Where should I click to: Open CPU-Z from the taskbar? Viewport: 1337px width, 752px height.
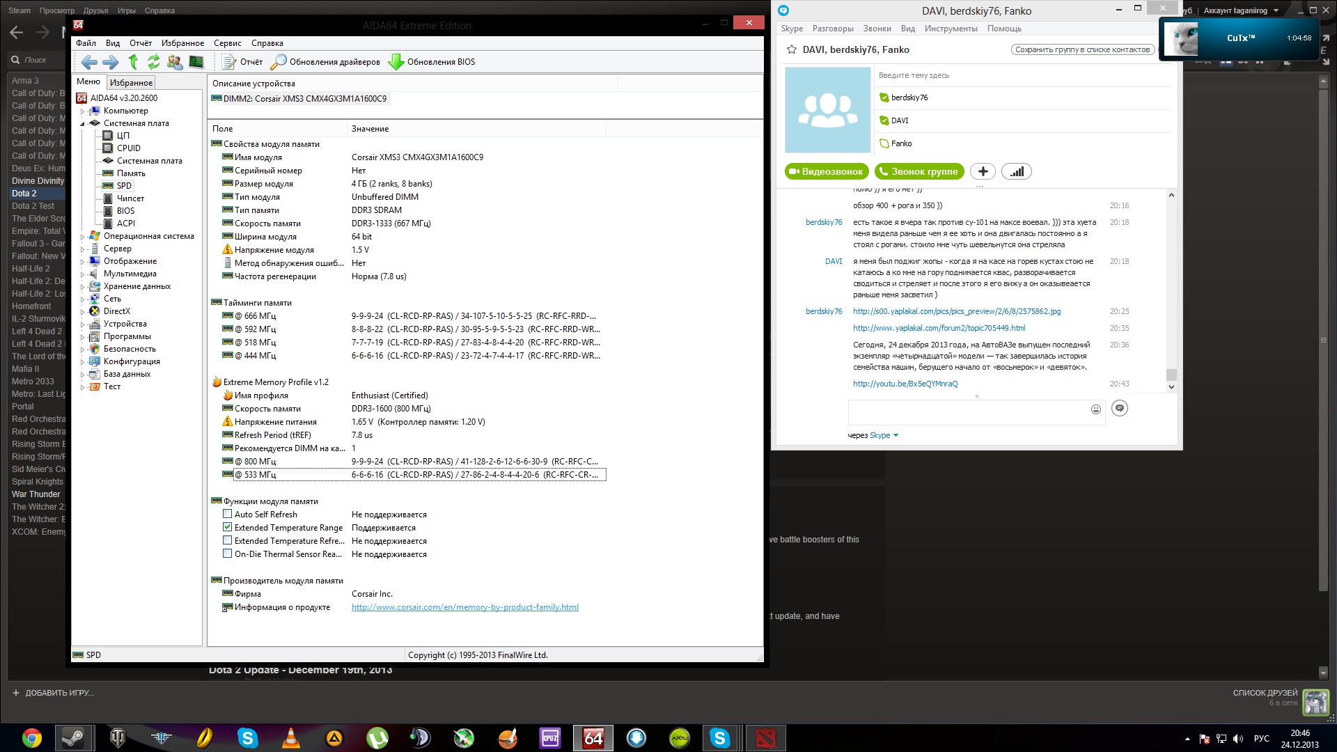click(550, 738)
